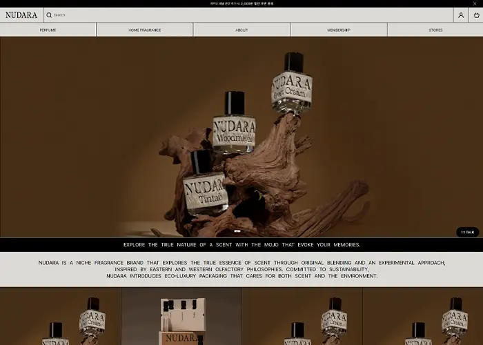483x345 pixels.
Task: Open the HOME FRAGRANCE menu
Action: coord(145,30)
